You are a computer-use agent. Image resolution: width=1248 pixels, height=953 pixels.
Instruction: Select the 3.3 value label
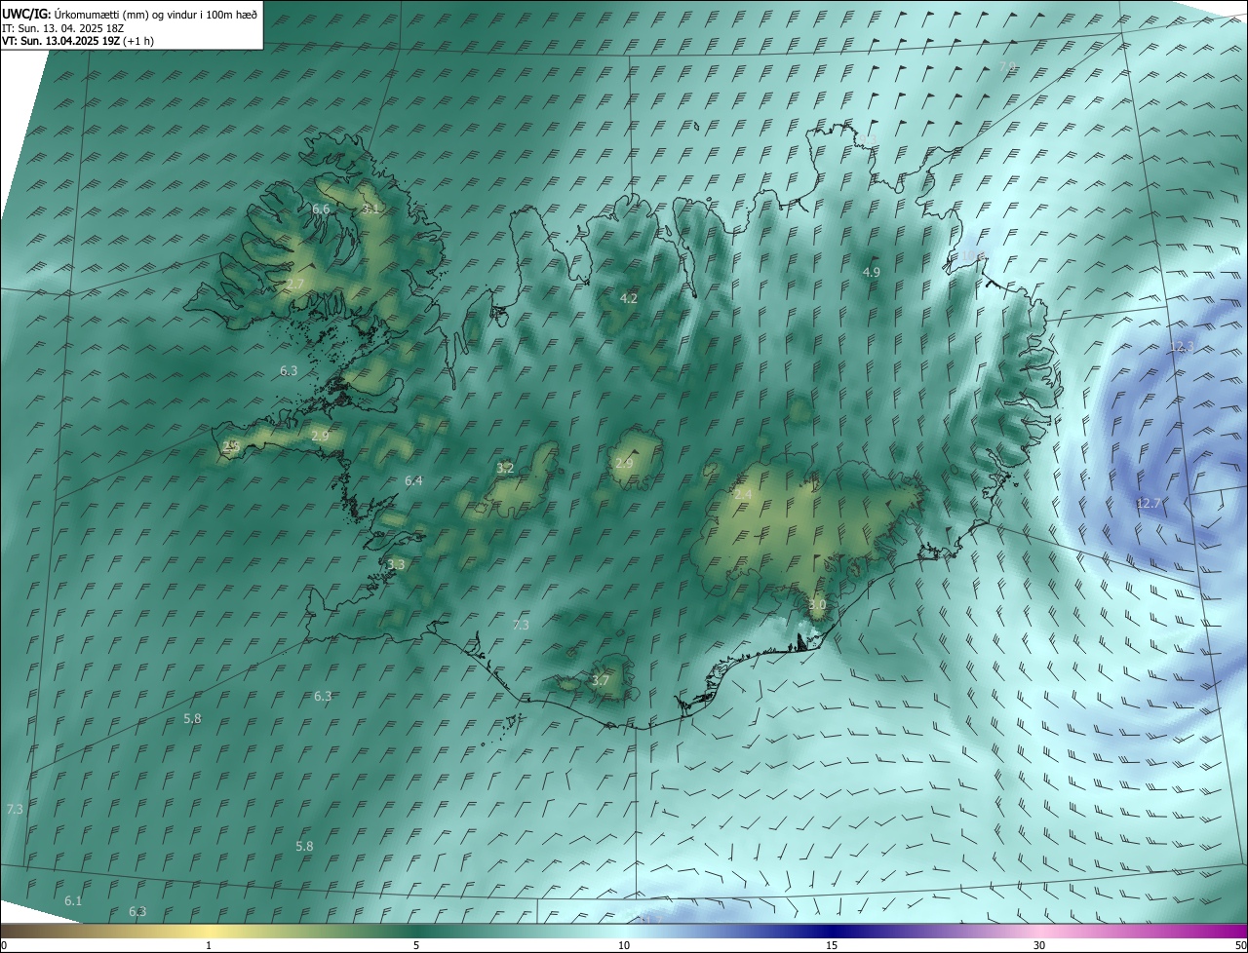pos(396,564)
